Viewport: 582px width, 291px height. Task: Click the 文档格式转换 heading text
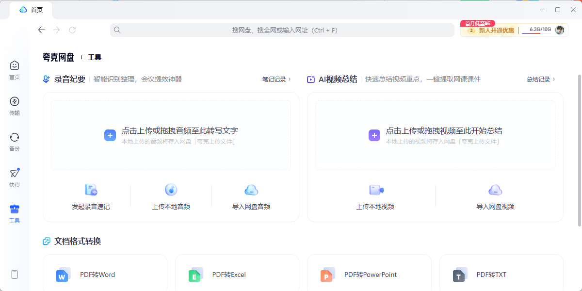coord(78,241)
